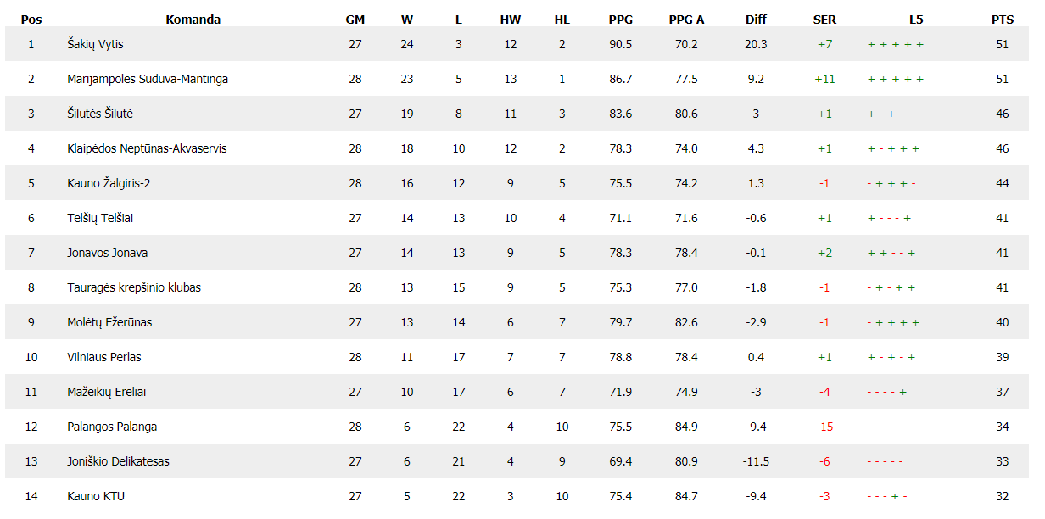Click the SER column header
The height and width of the screenshot is (519, 1045).
(x=824, y=20)
